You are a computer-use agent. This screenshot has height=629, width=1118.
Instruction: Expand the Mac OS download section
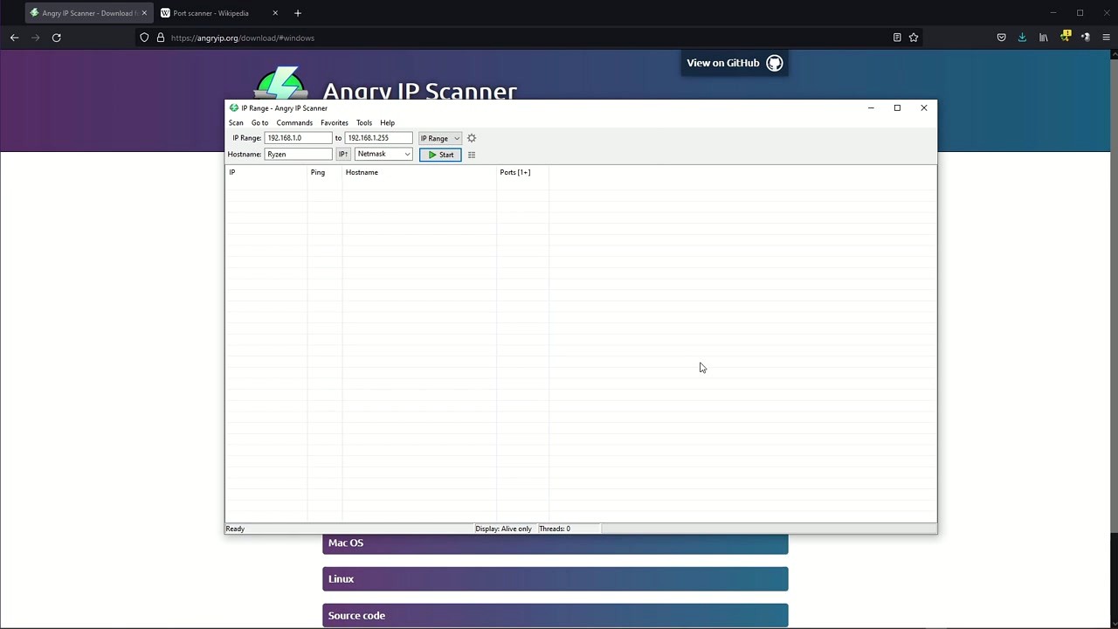coord(555,543)
